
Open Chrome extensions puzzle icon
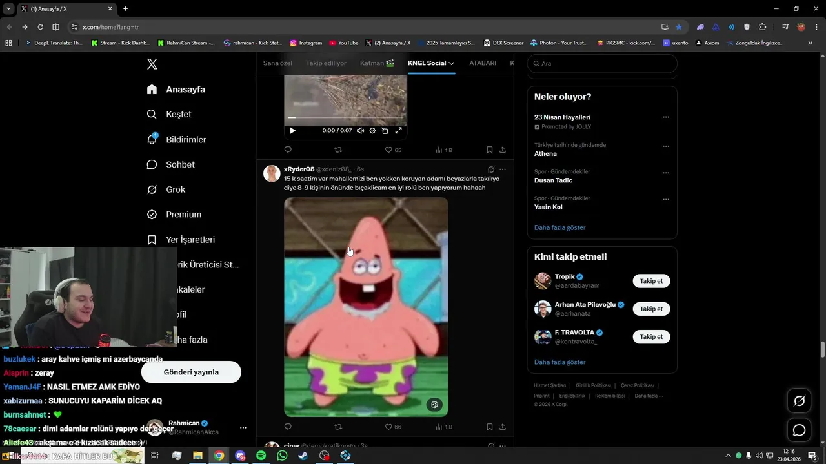763,27
